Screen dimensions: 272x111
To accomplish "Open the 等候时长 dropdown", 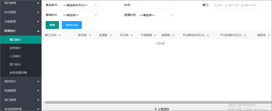I will [x=80, y=15].
